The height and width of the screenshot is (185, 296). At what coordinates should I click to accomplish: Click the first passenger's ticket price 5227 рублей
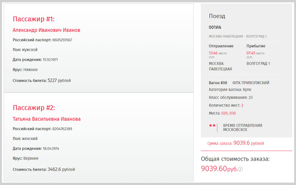[59, 80]
